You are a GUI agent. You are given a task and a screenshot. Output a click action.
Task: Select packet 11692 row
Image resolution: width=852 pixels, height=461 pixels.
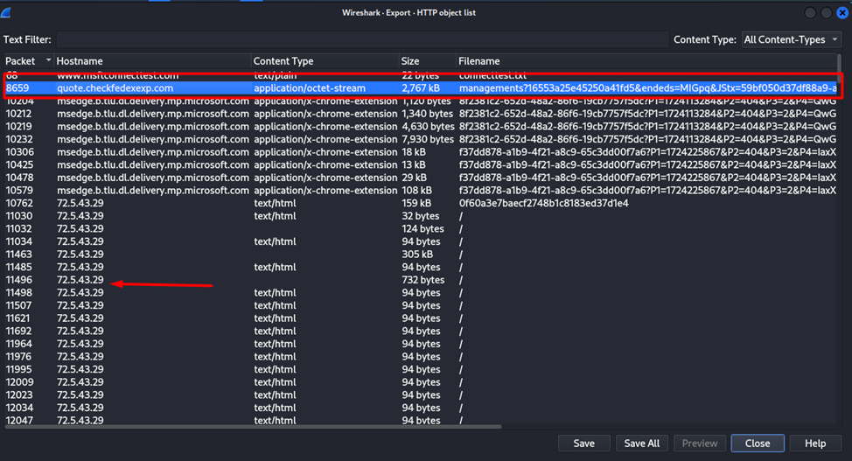coord(421,331)
